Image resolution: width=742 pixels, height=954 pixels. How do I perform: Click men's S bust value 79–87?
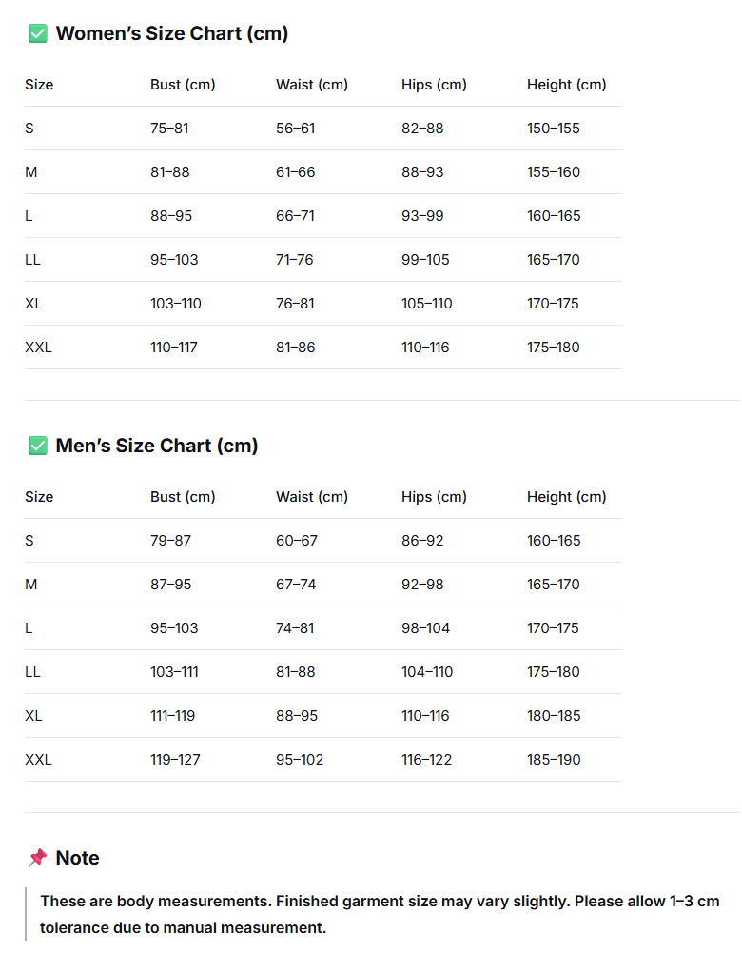[171, 541]
